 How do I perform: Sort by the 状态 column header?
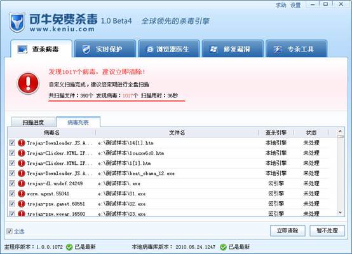point(311,132)
